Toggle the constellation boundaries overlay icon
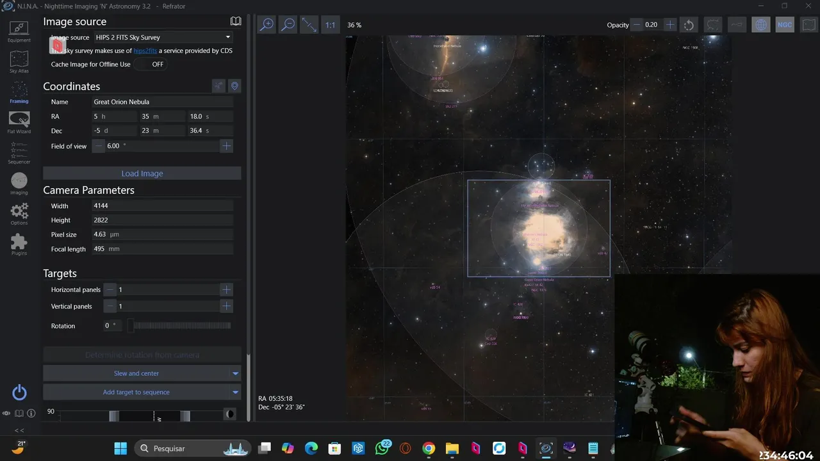The image size is (820, 461). [712, 25]
